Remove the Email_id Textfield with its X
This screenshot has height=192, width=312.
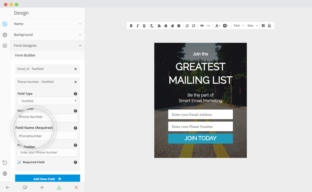[75, 69]
